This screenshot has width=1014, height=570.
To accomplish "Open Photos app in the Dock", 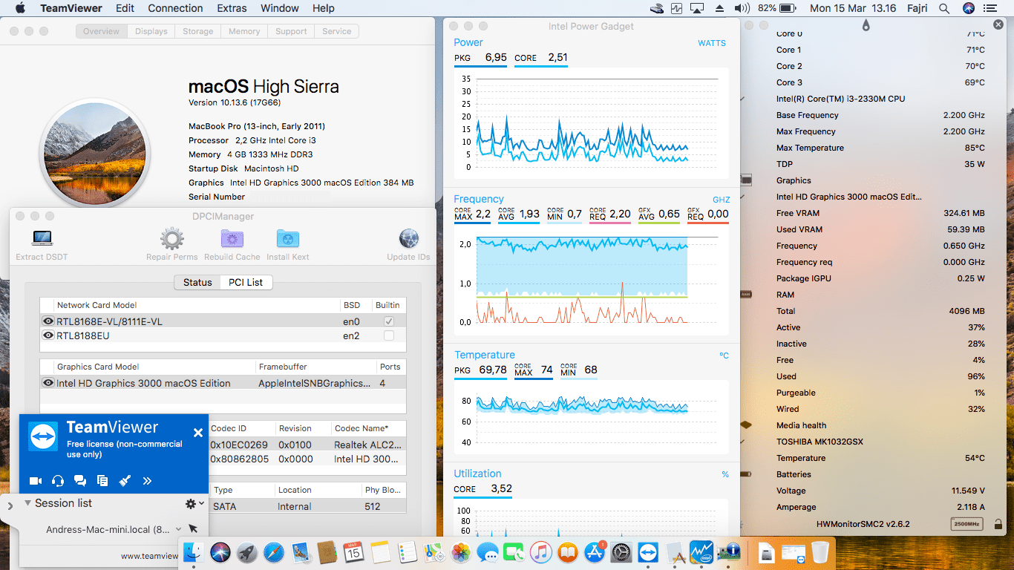I will pos(461,551).
